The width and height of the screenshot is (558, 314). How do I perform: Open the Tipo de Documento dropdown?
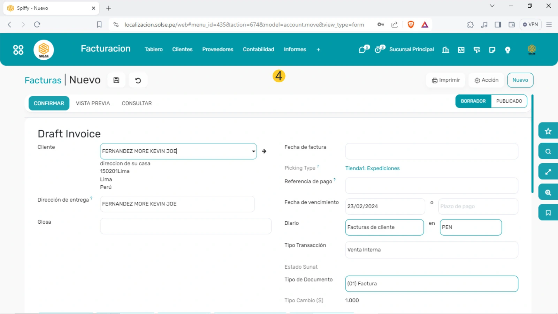pyautogui.click(x=431, y=284)
